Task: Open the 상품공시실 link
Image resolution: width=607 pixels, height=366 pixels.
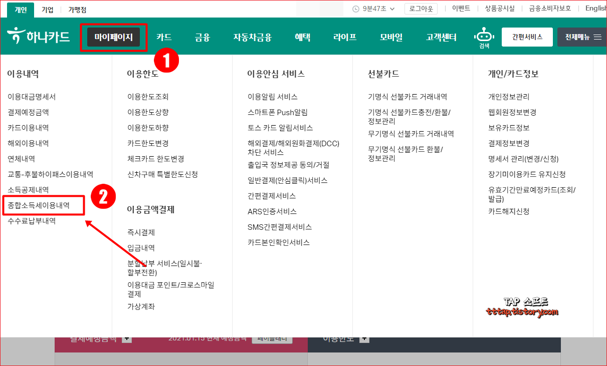Action: pyautogui.click(x=500, y=9)
